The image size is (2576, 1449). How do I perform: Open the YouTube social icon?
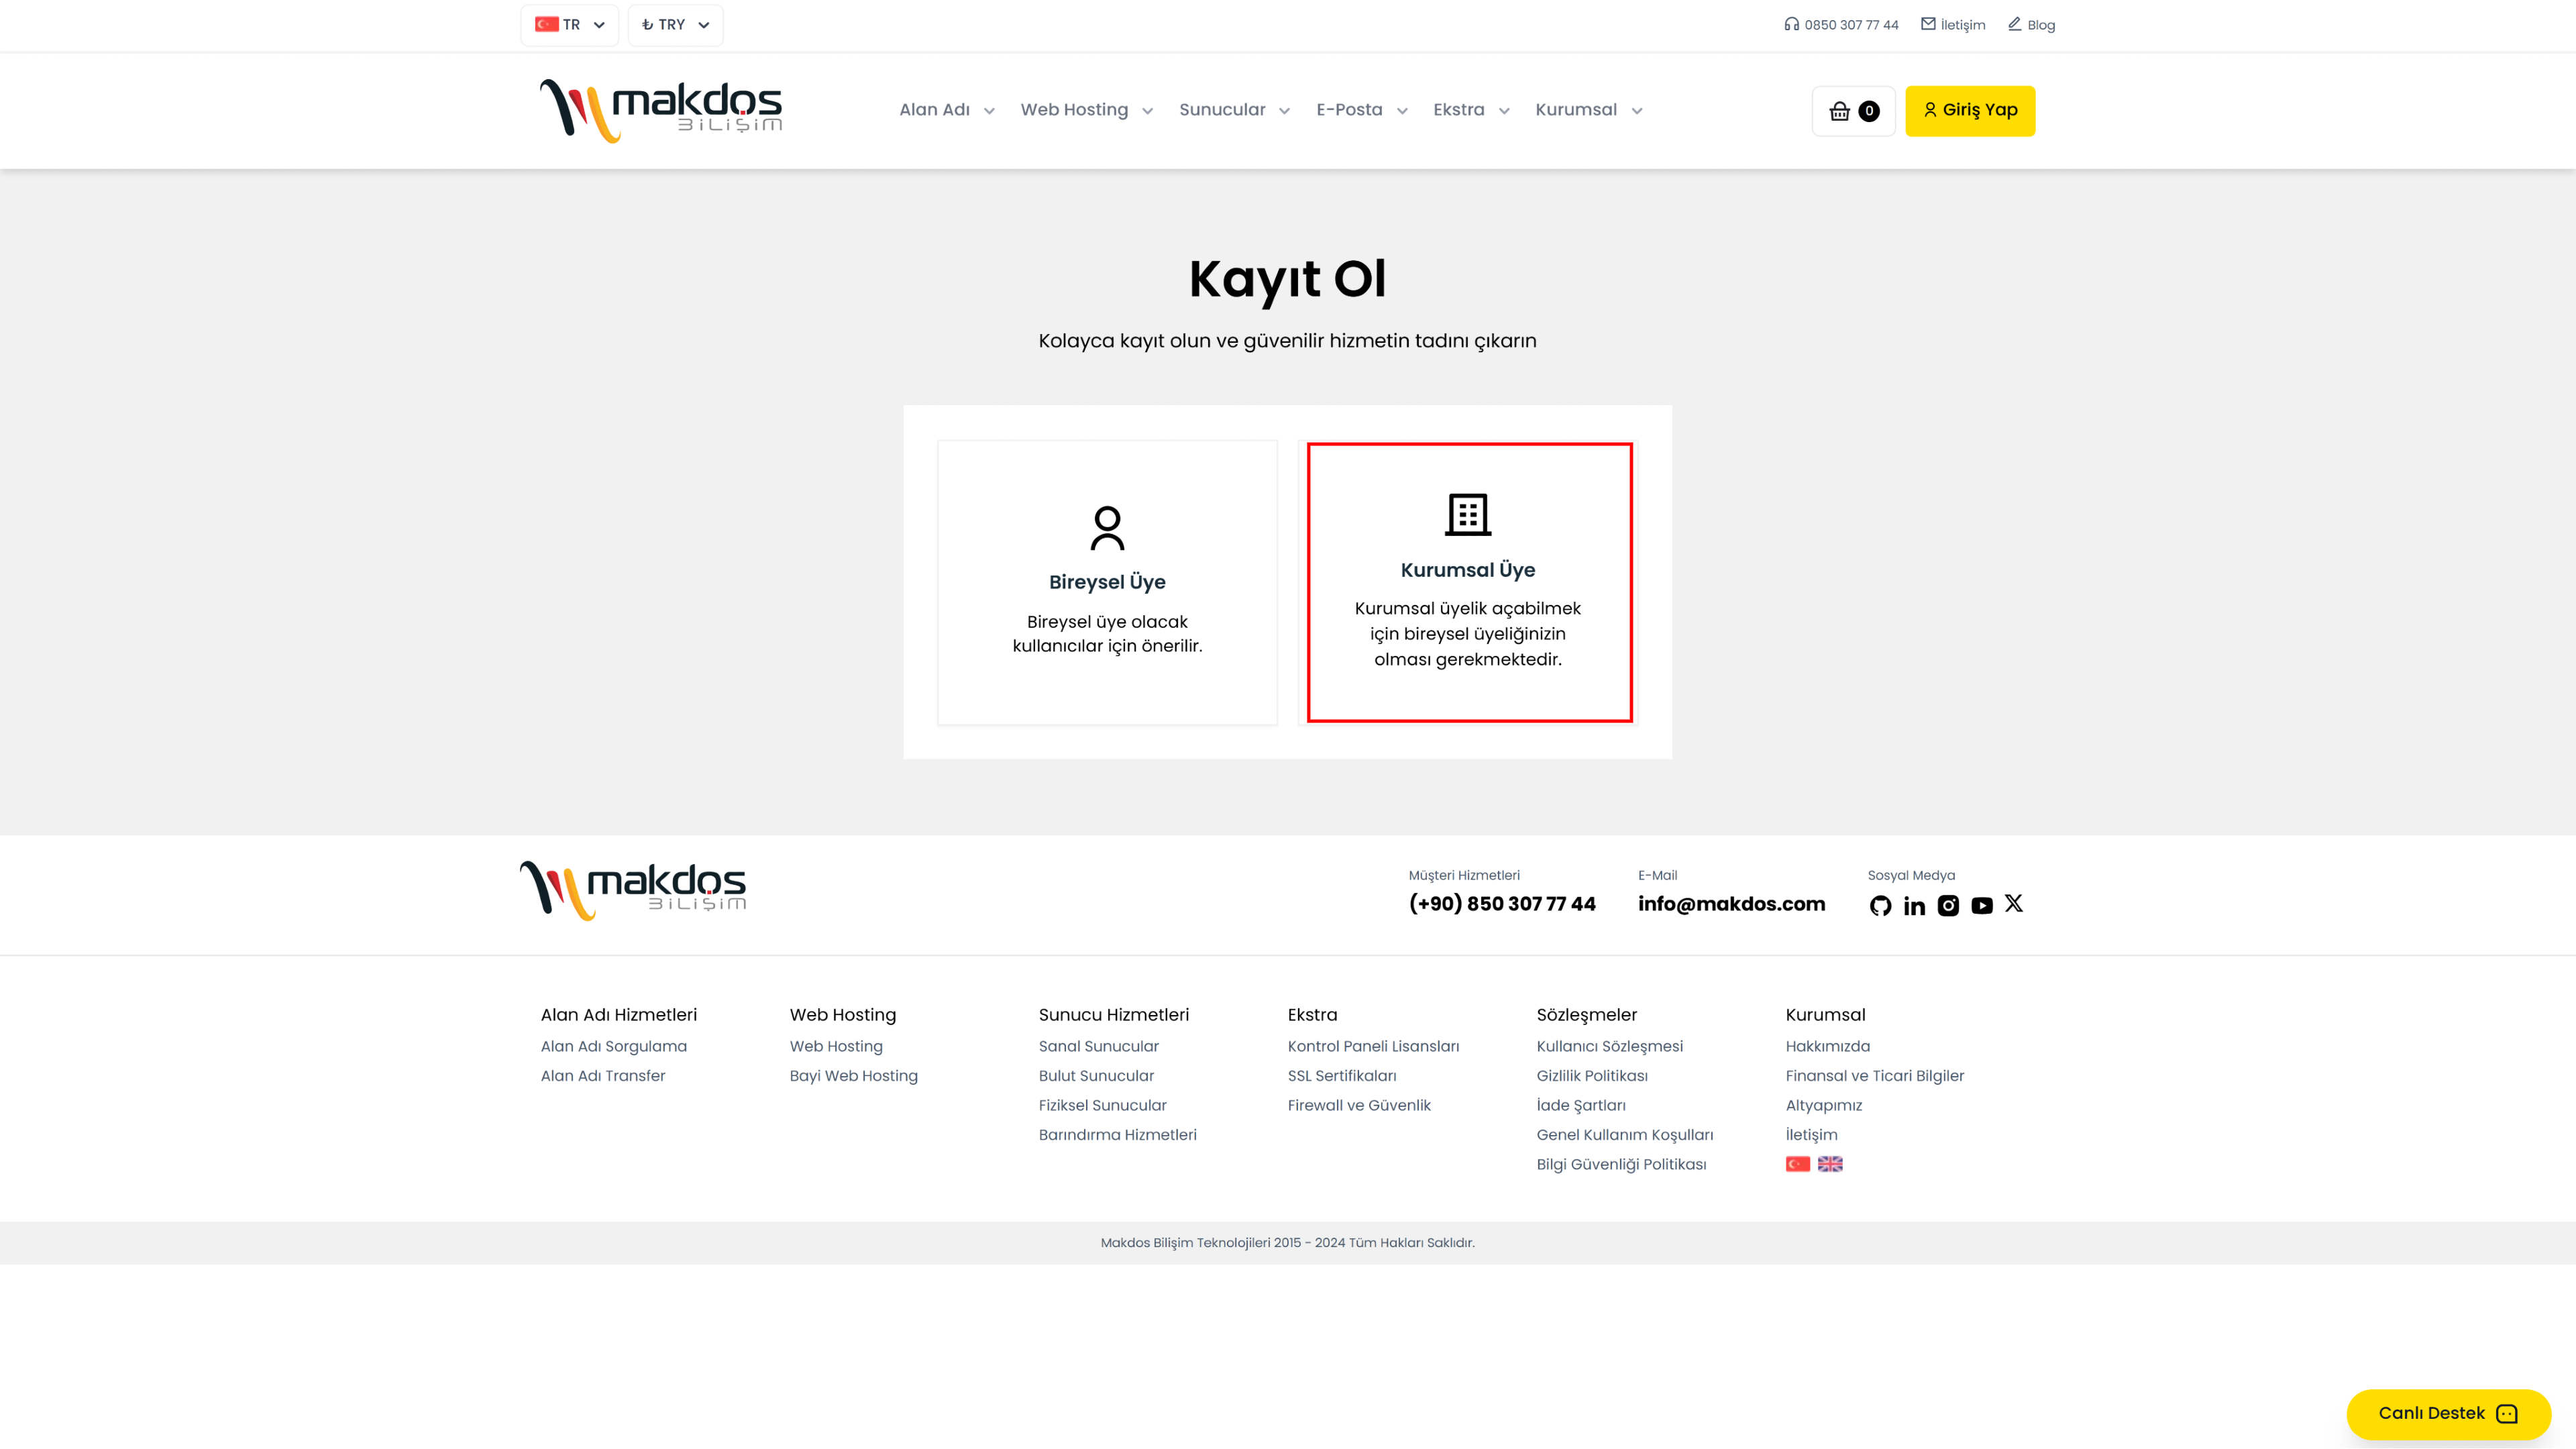click(x=1982, y=906)
